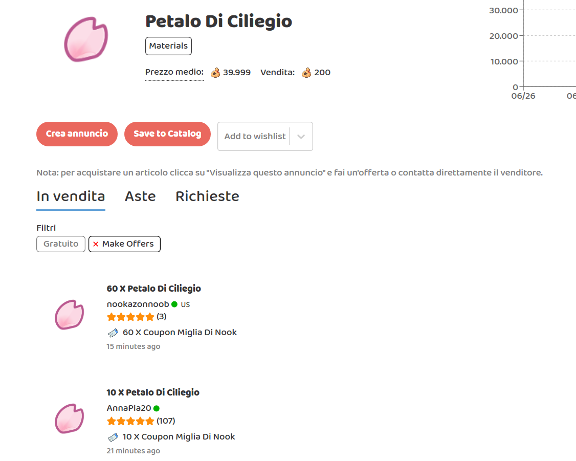
Task: Open the Add to wishlist selector
Action: pyautogui.click(x=255, y=137)
